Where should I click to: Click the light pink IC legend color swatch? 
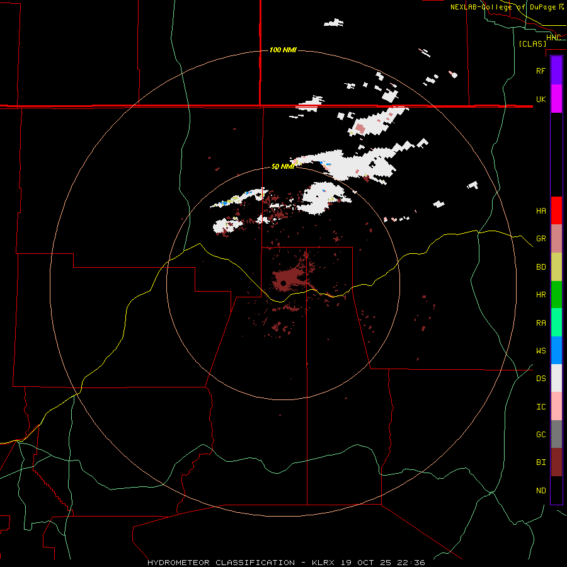point(556,406)
